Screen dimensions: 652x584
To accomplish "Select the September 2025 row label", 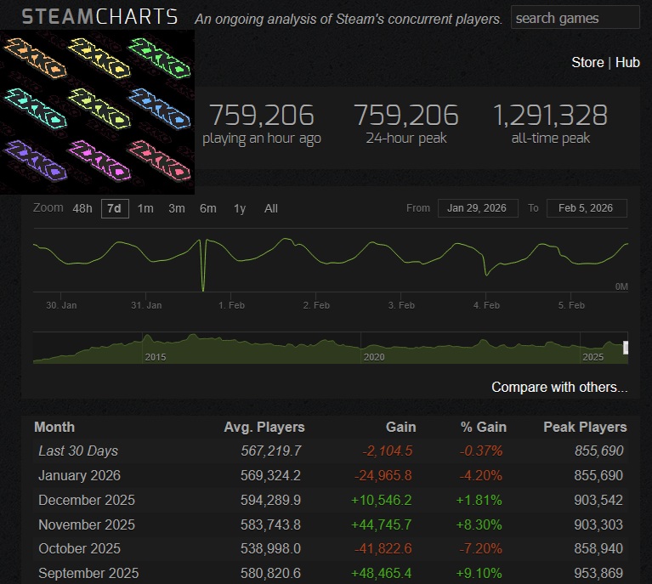I will [88, 573].
